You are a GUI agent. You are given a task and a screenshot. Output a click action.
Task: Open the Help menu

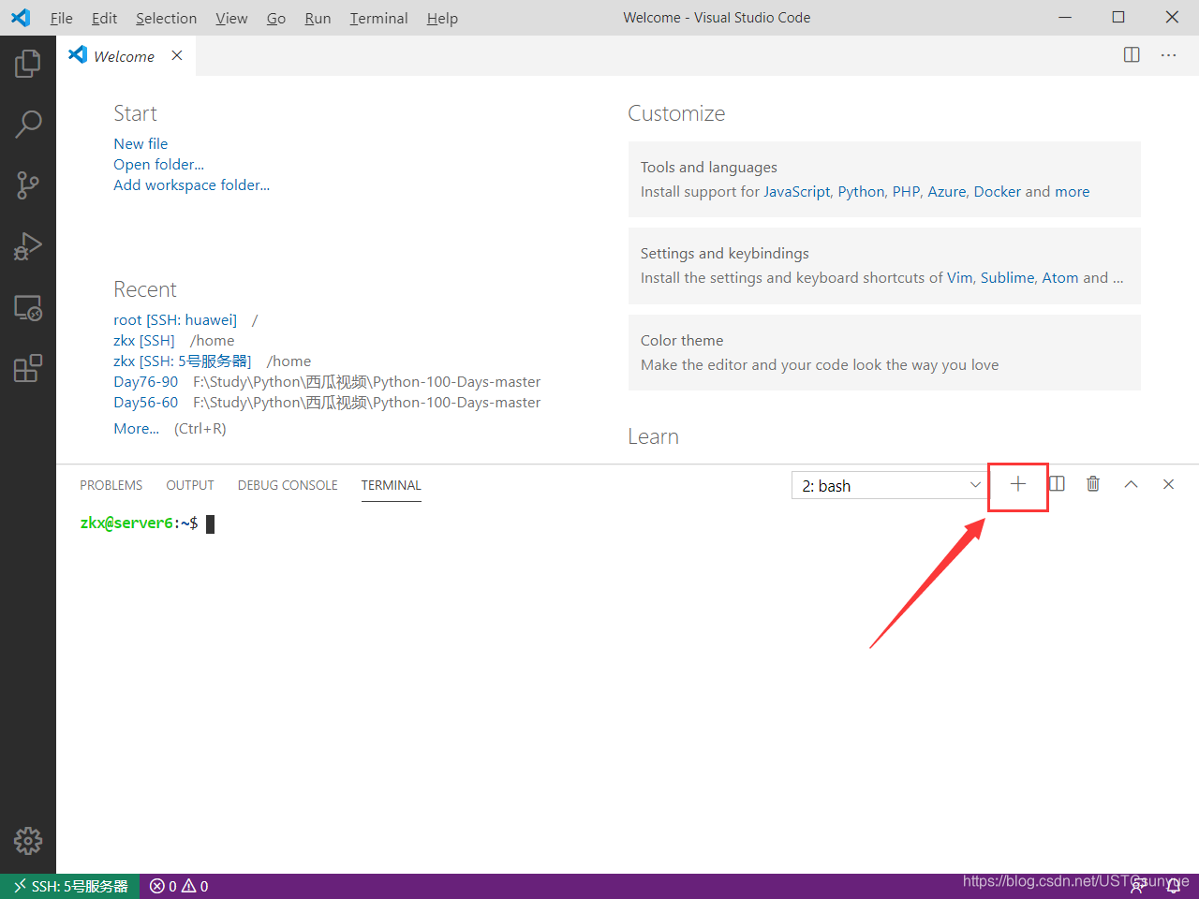point(442,18)
